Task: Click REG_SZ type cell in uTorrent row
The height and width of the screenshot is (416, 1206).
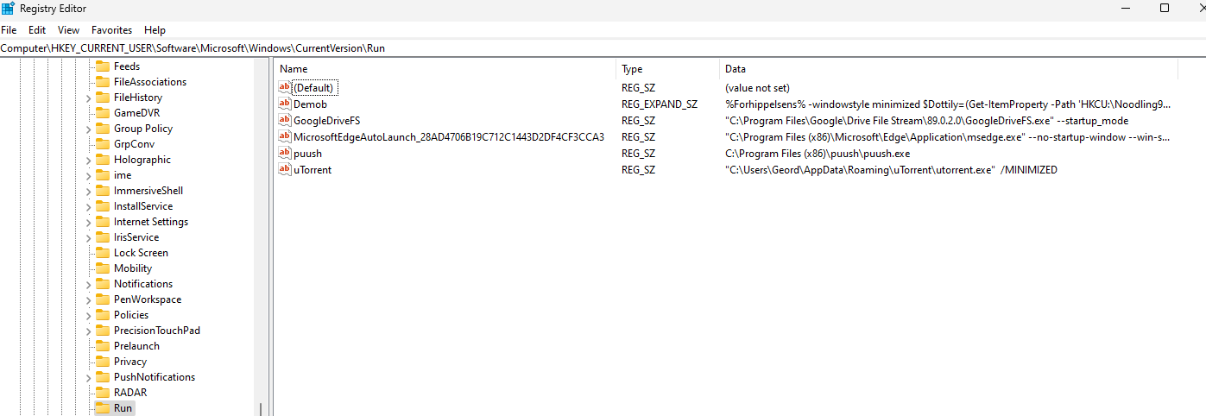Action: pyautogui.click(x=639, y=170)
